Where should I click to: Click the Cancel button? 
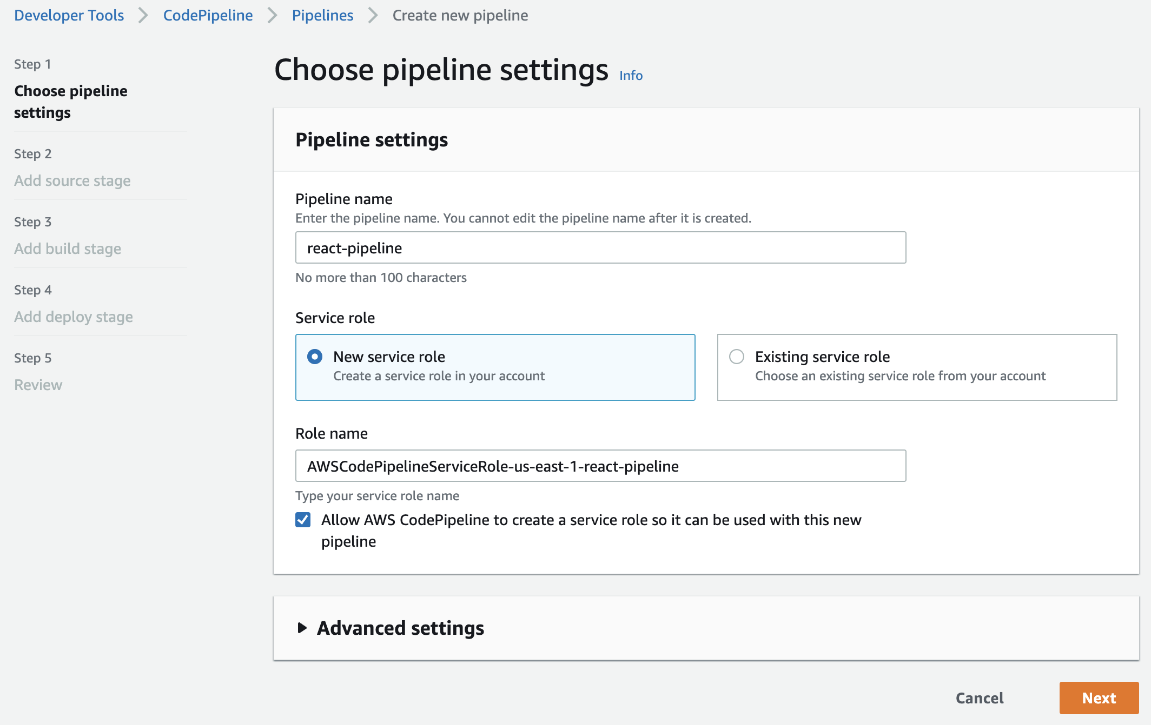pos(979,697)
